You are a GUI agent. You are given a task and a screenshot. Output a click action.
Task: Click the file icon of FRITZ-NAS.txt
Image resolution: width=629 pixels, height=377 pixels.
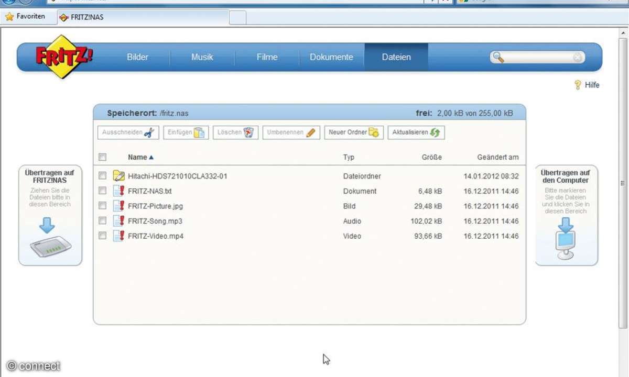point(118,191)
